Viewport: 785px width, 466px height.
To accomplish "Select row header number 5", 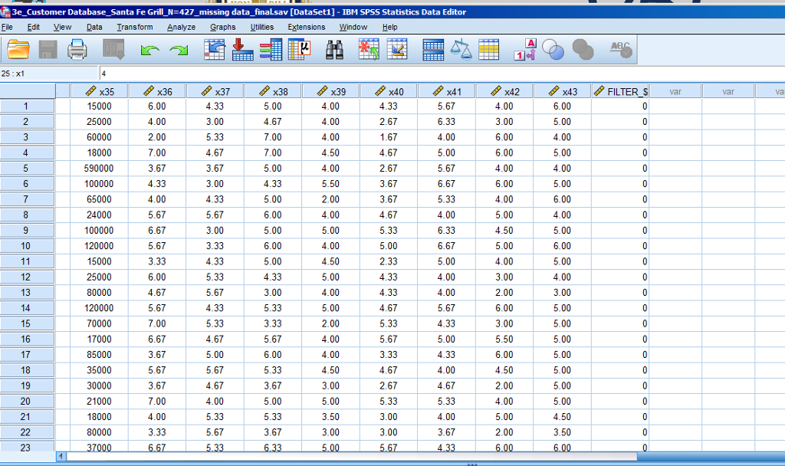I will click(x=27, y=168).
